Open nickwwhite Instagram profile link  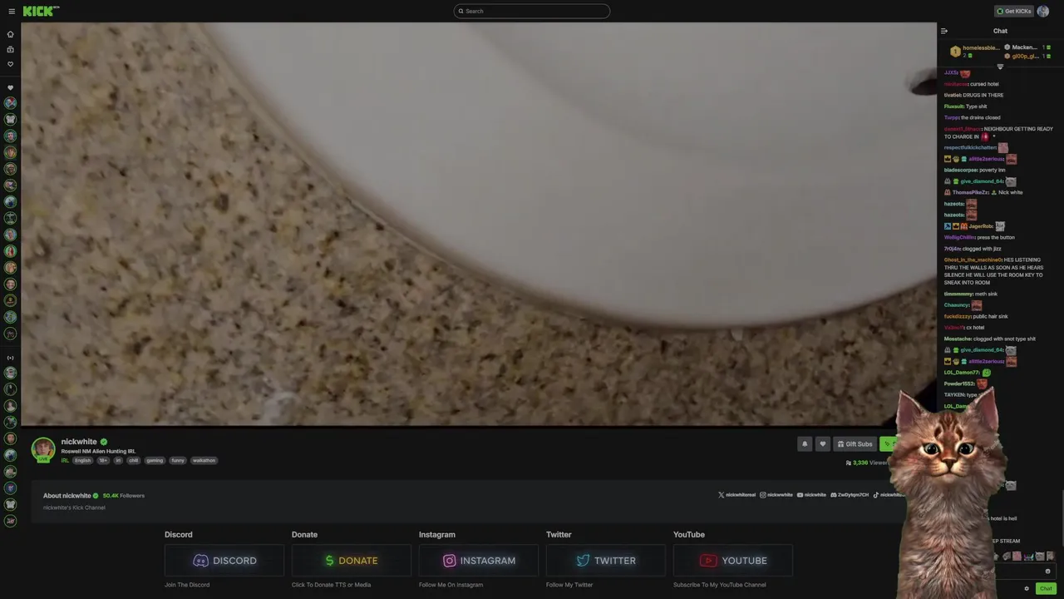(x=776, y=495)
